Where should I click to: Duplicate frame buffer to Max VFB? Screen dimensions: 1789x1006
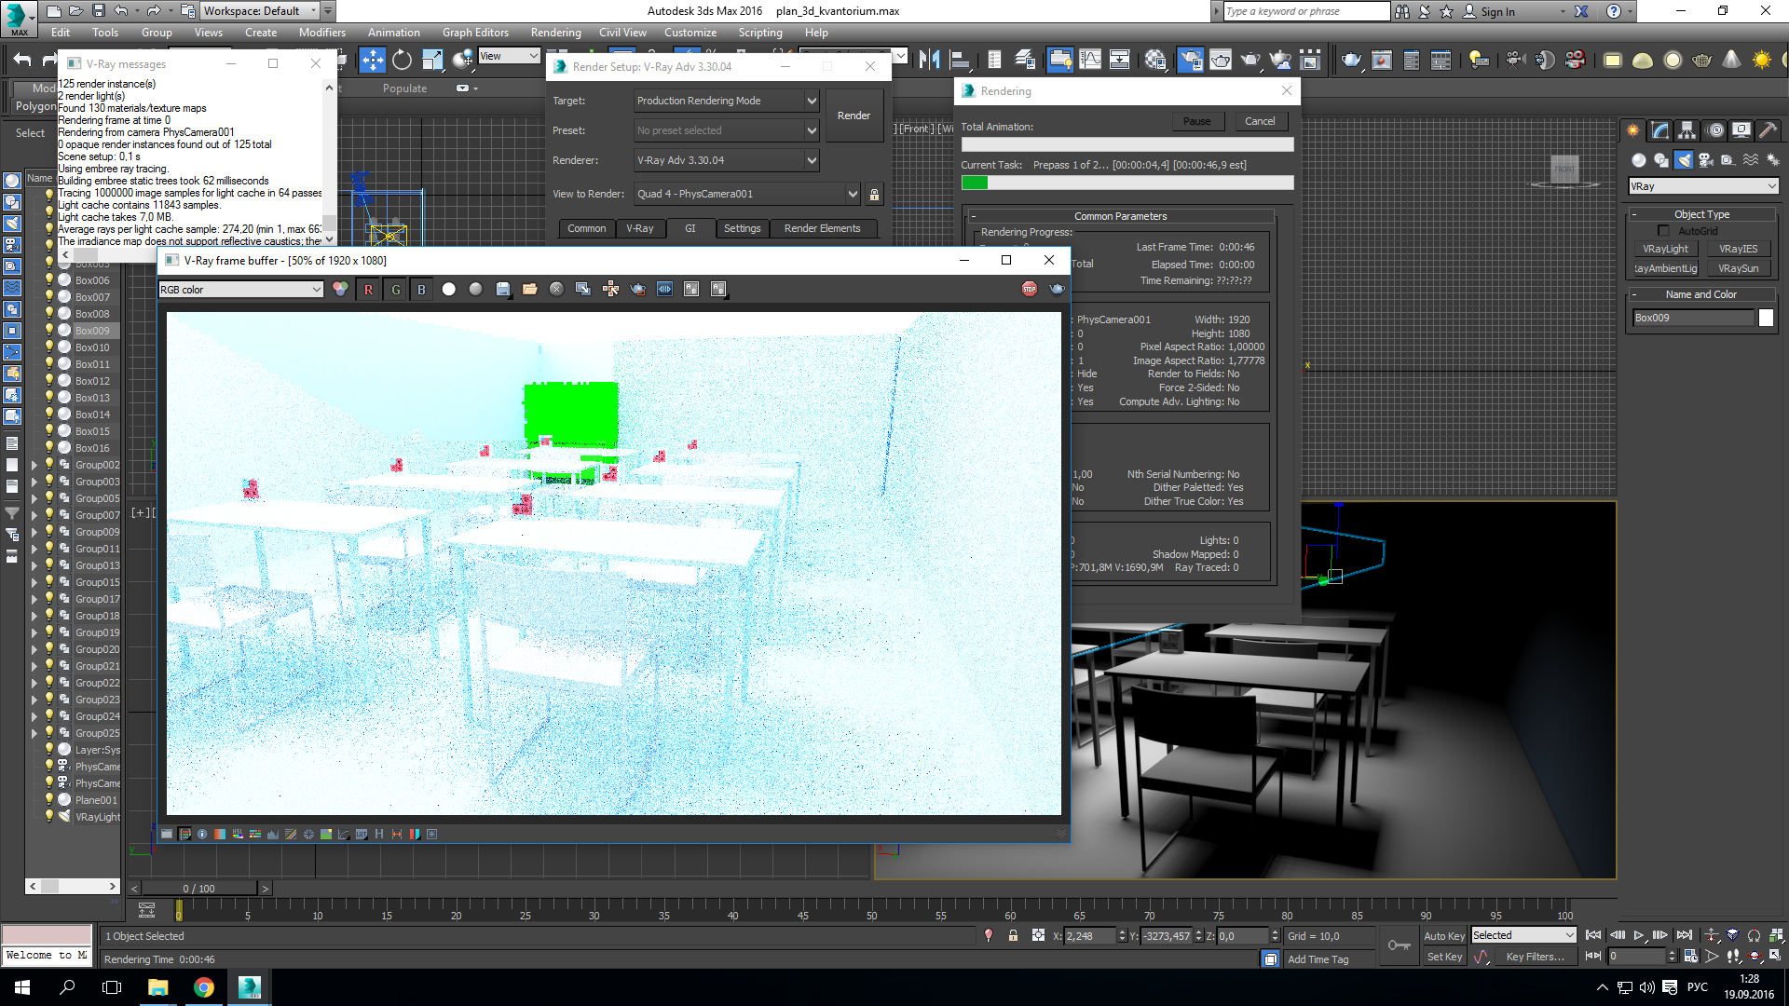(583, 290)
